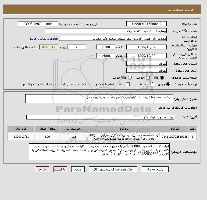
Task: Click the توضیحات خریدار notes text area
Action: tap(99, 152)
